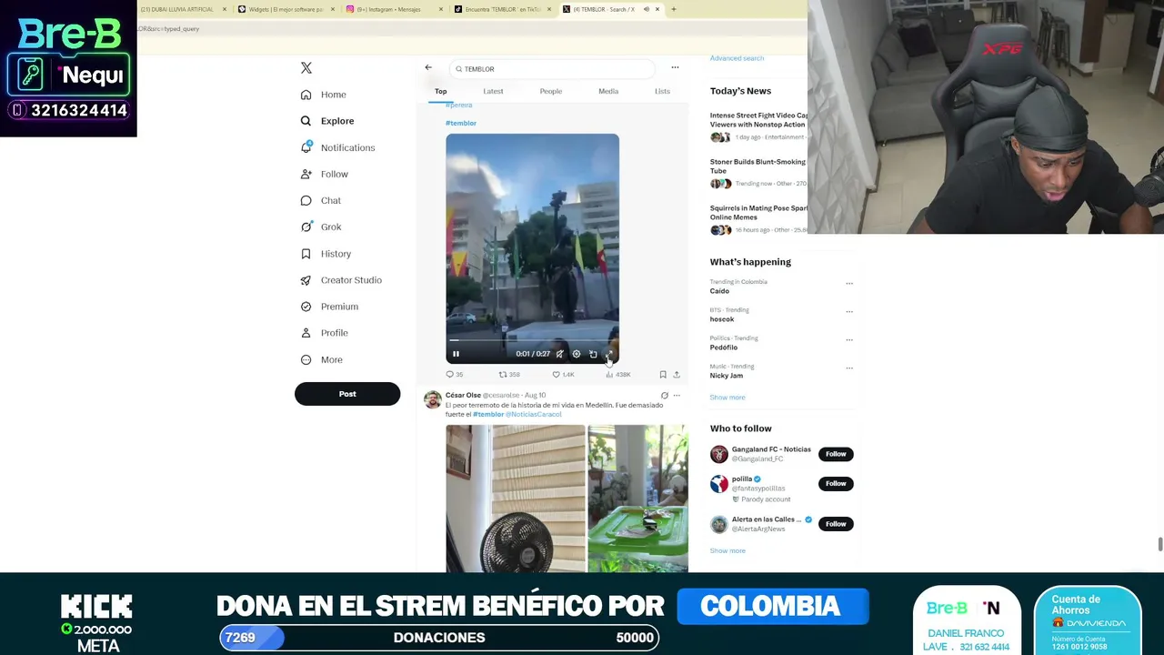1164x655 pixels.
Task: Switch to the Widgets browser tab
Action: click(x=286, y=9)
